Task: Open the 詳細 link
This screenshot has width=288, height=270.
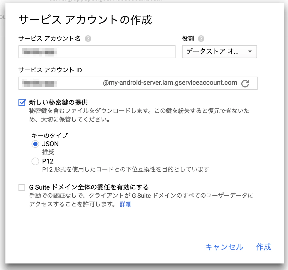Action: [126, 204]
